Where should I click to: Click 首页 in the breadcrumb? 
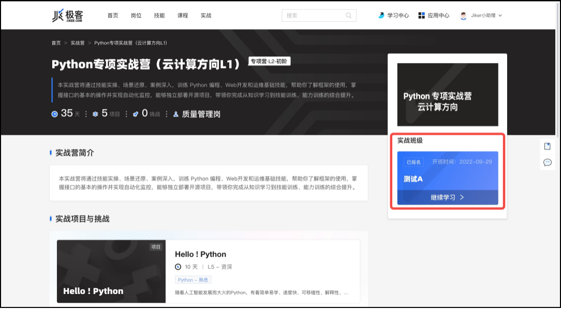[56, 43]
